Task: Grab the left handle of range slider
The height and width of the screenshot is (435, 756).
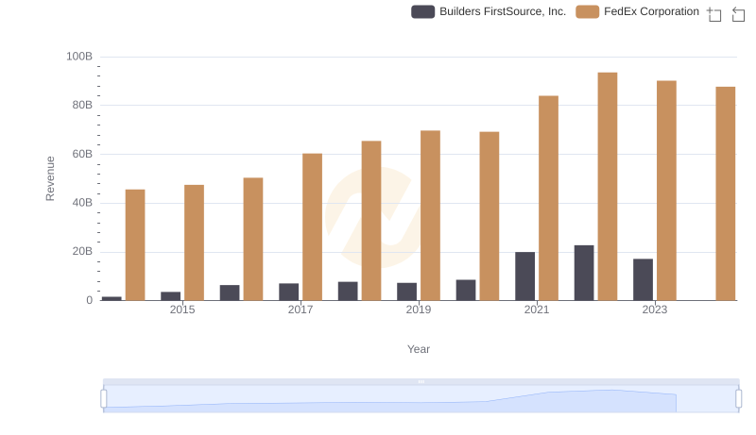Action: tap(104, 399)
